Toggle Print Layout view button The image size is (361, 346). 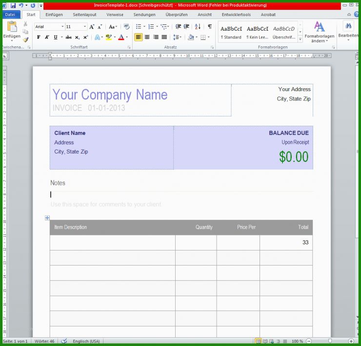pyautogui.click(x=259, y=341)
